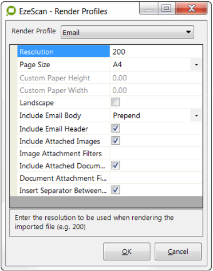Minimize the Render Profiles window
This screenshot has width=213, height=271.
click(x=149, y=8)
